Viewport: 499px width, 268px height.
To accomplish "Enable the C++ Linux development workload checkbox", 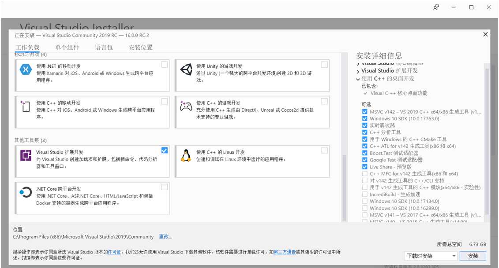I will (325, 151).
